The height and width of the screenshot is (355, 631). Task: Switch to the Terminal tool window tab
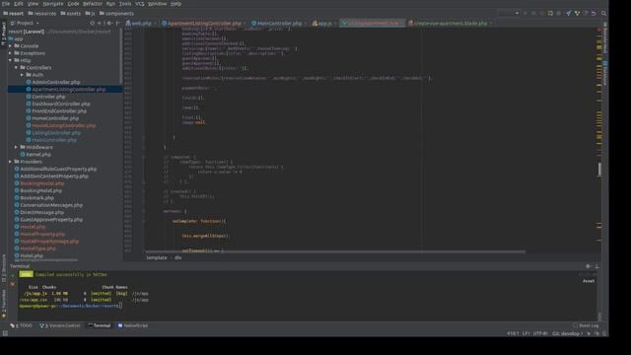pos(99,325)
